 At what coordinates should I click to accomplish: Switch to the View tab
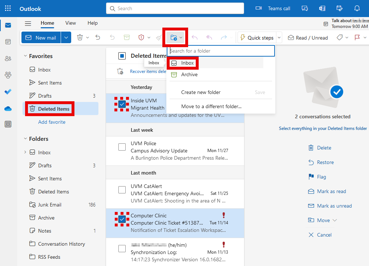70,23
